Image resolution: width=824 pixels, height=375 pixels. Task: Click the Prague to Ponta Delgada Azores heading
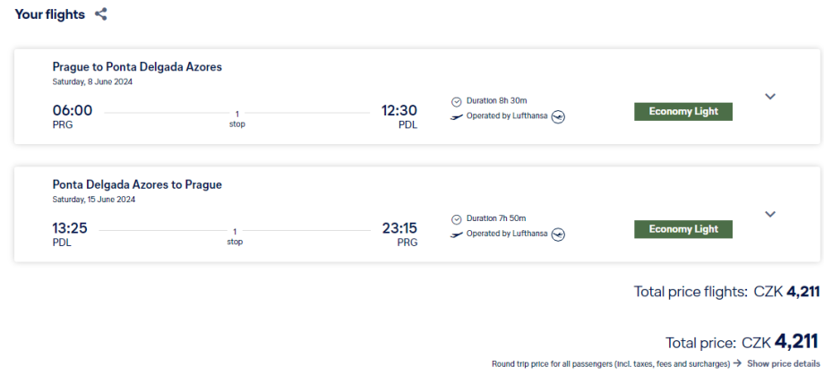[x=137, y=66]
